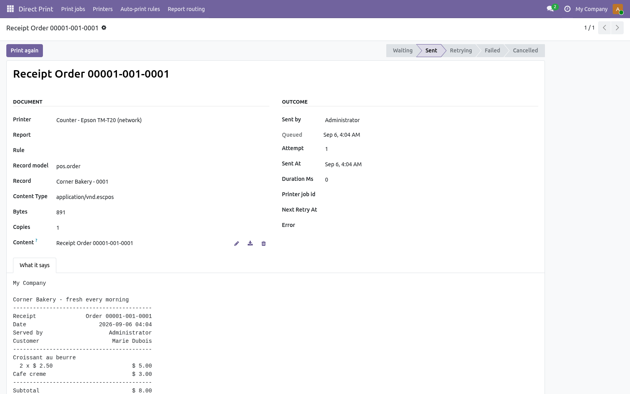The height and width of the screenshot is (394, 630).
Task: Download the Content file
Action: coord(250,243)
